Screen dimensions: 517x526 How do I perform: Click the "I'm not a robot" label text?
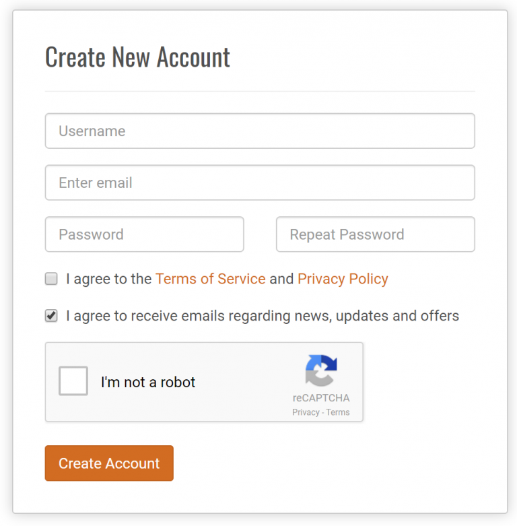pyautogui.click(x=148, y=382)
